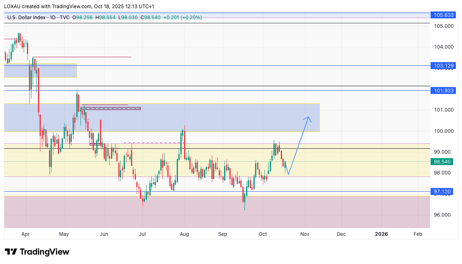Image resolution: width=462 pixels, height=264 pixels.
Task: Click the closing value C98.540 in legend
Action: pyautogui.click(x=150, y=18)
